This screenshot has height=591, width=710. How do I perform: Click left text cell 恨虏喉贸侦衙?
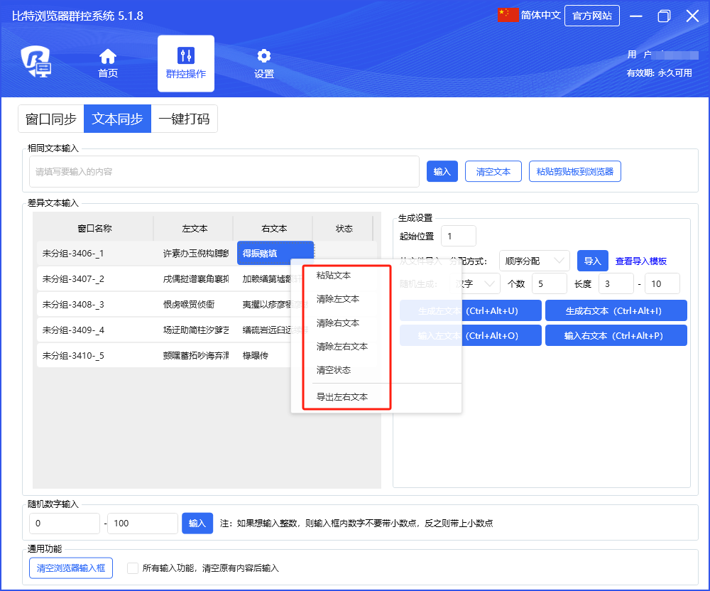189,304
